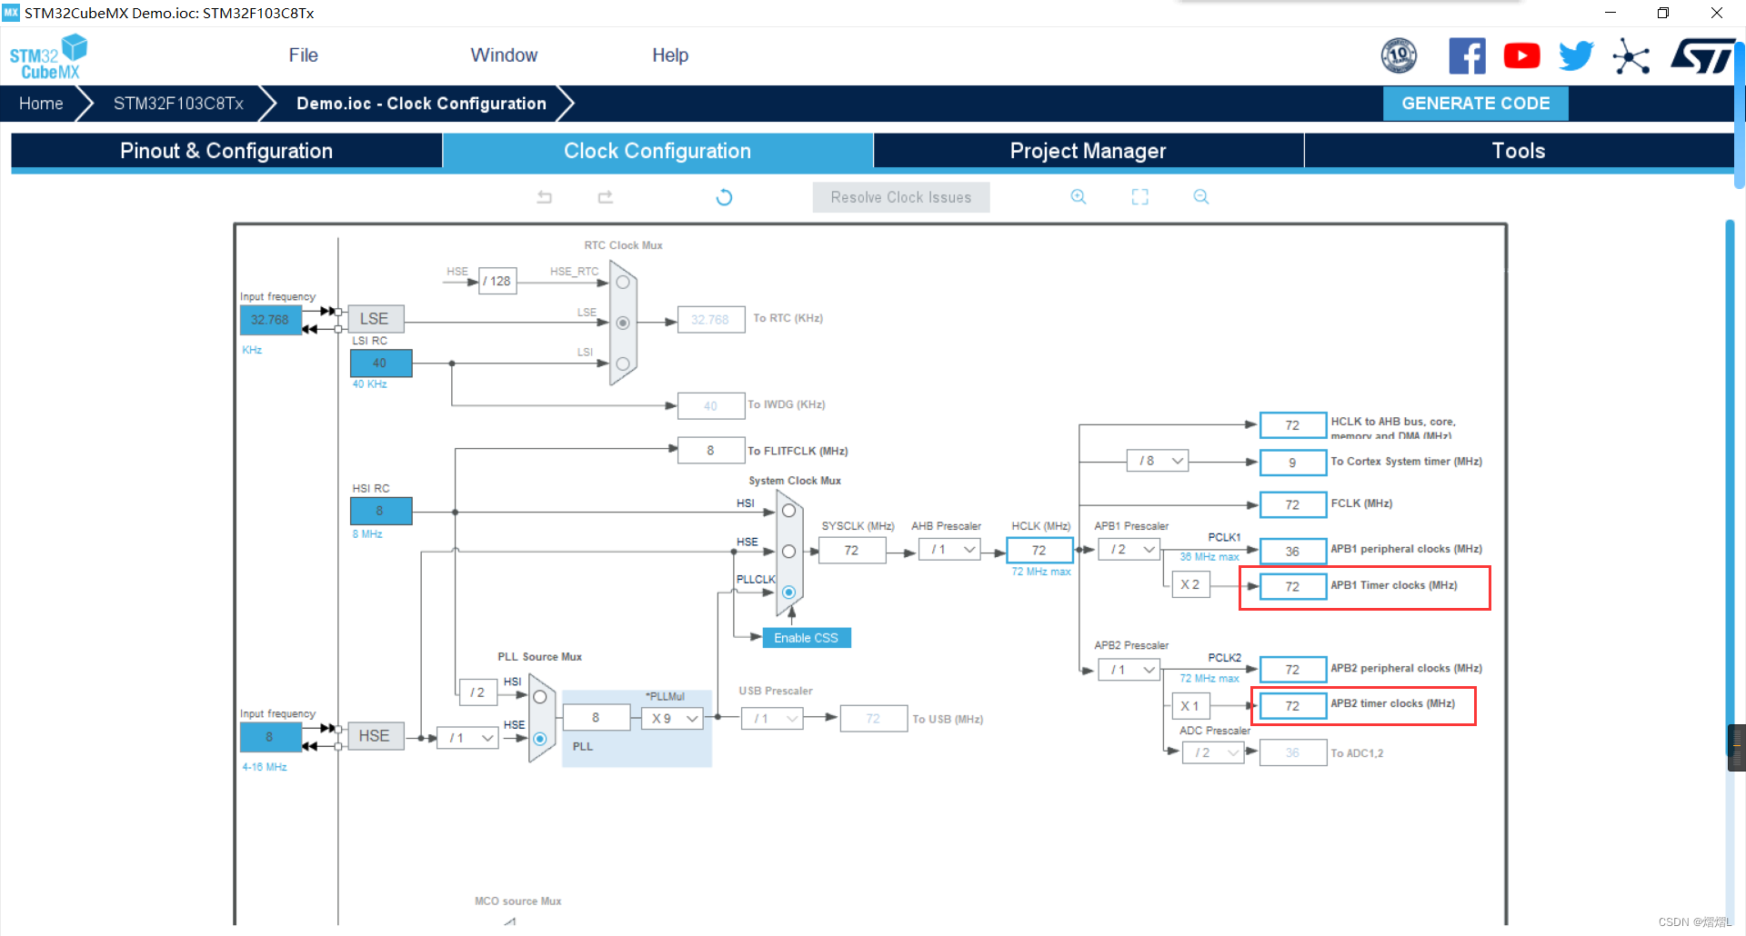Click the redo arrow icon
The image size is (1746, 936).
pyautogui.click(x=606, y=197)
